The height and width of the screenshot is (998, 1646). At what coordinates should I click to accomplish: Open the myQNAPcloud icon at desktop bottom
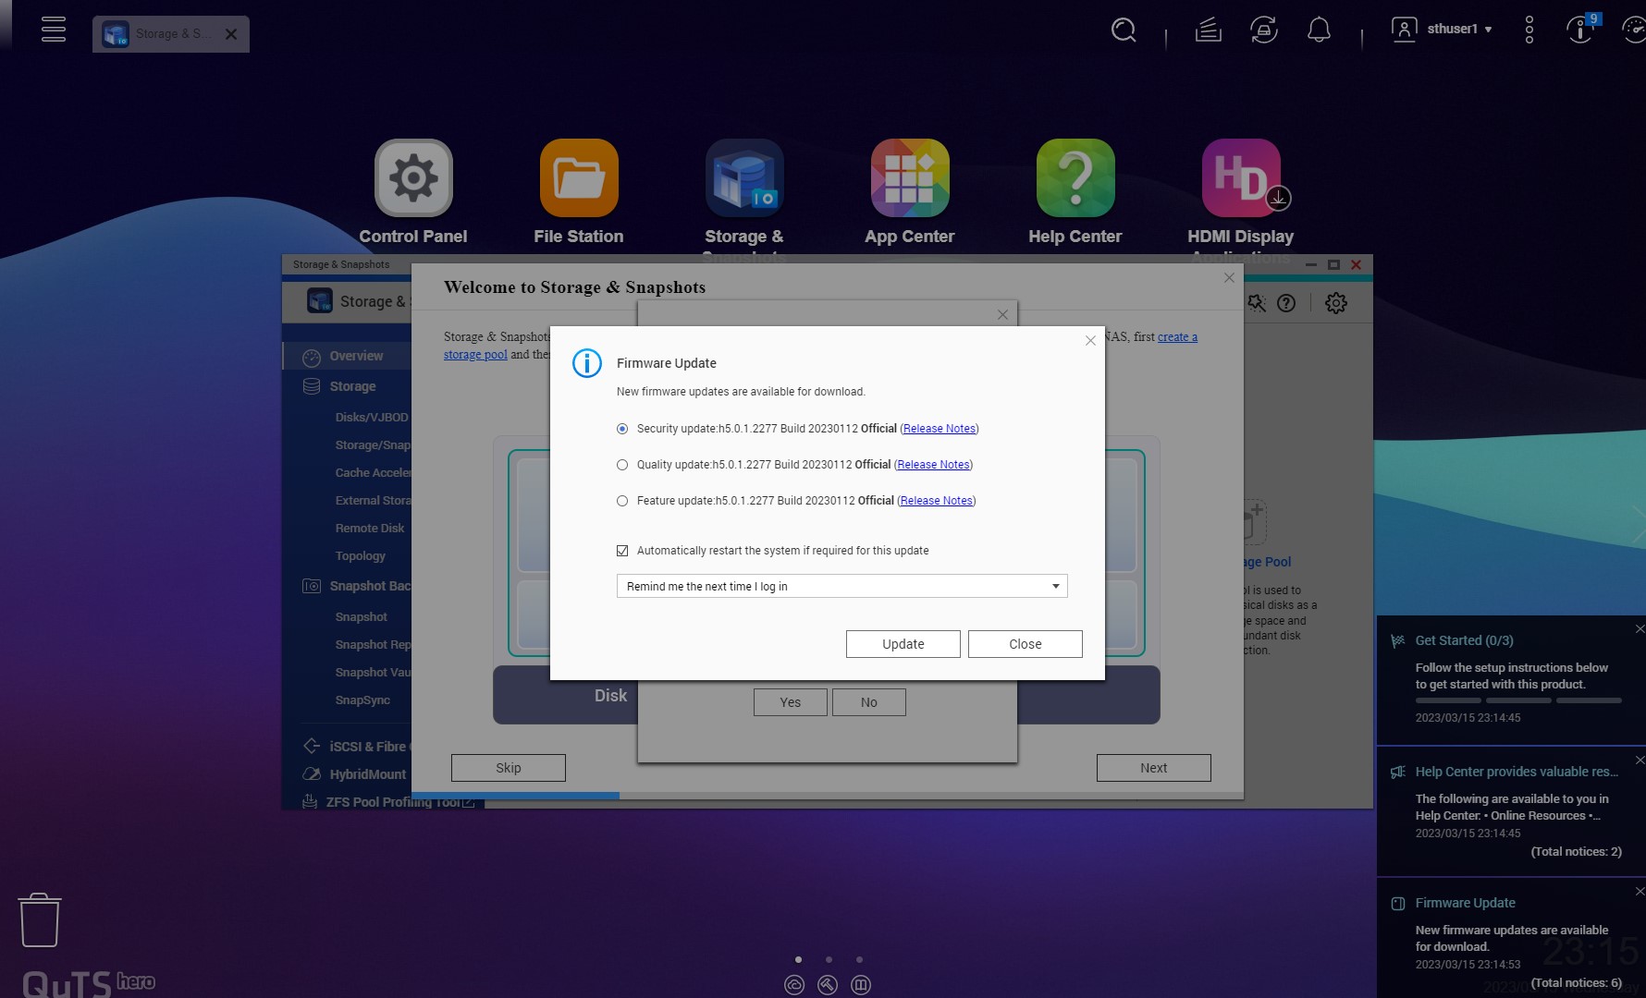[x=794, y=985]
